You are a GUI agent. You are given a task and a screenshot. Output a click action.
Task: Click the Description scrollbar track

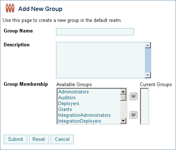(148, 60)
